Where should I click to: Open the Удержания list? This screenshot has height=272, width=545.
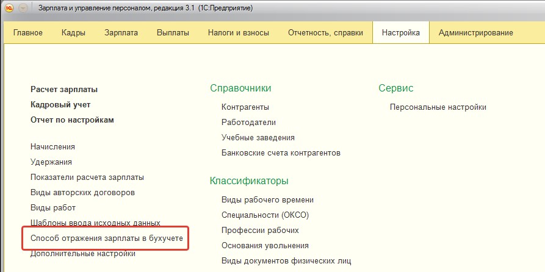point(51,162)
